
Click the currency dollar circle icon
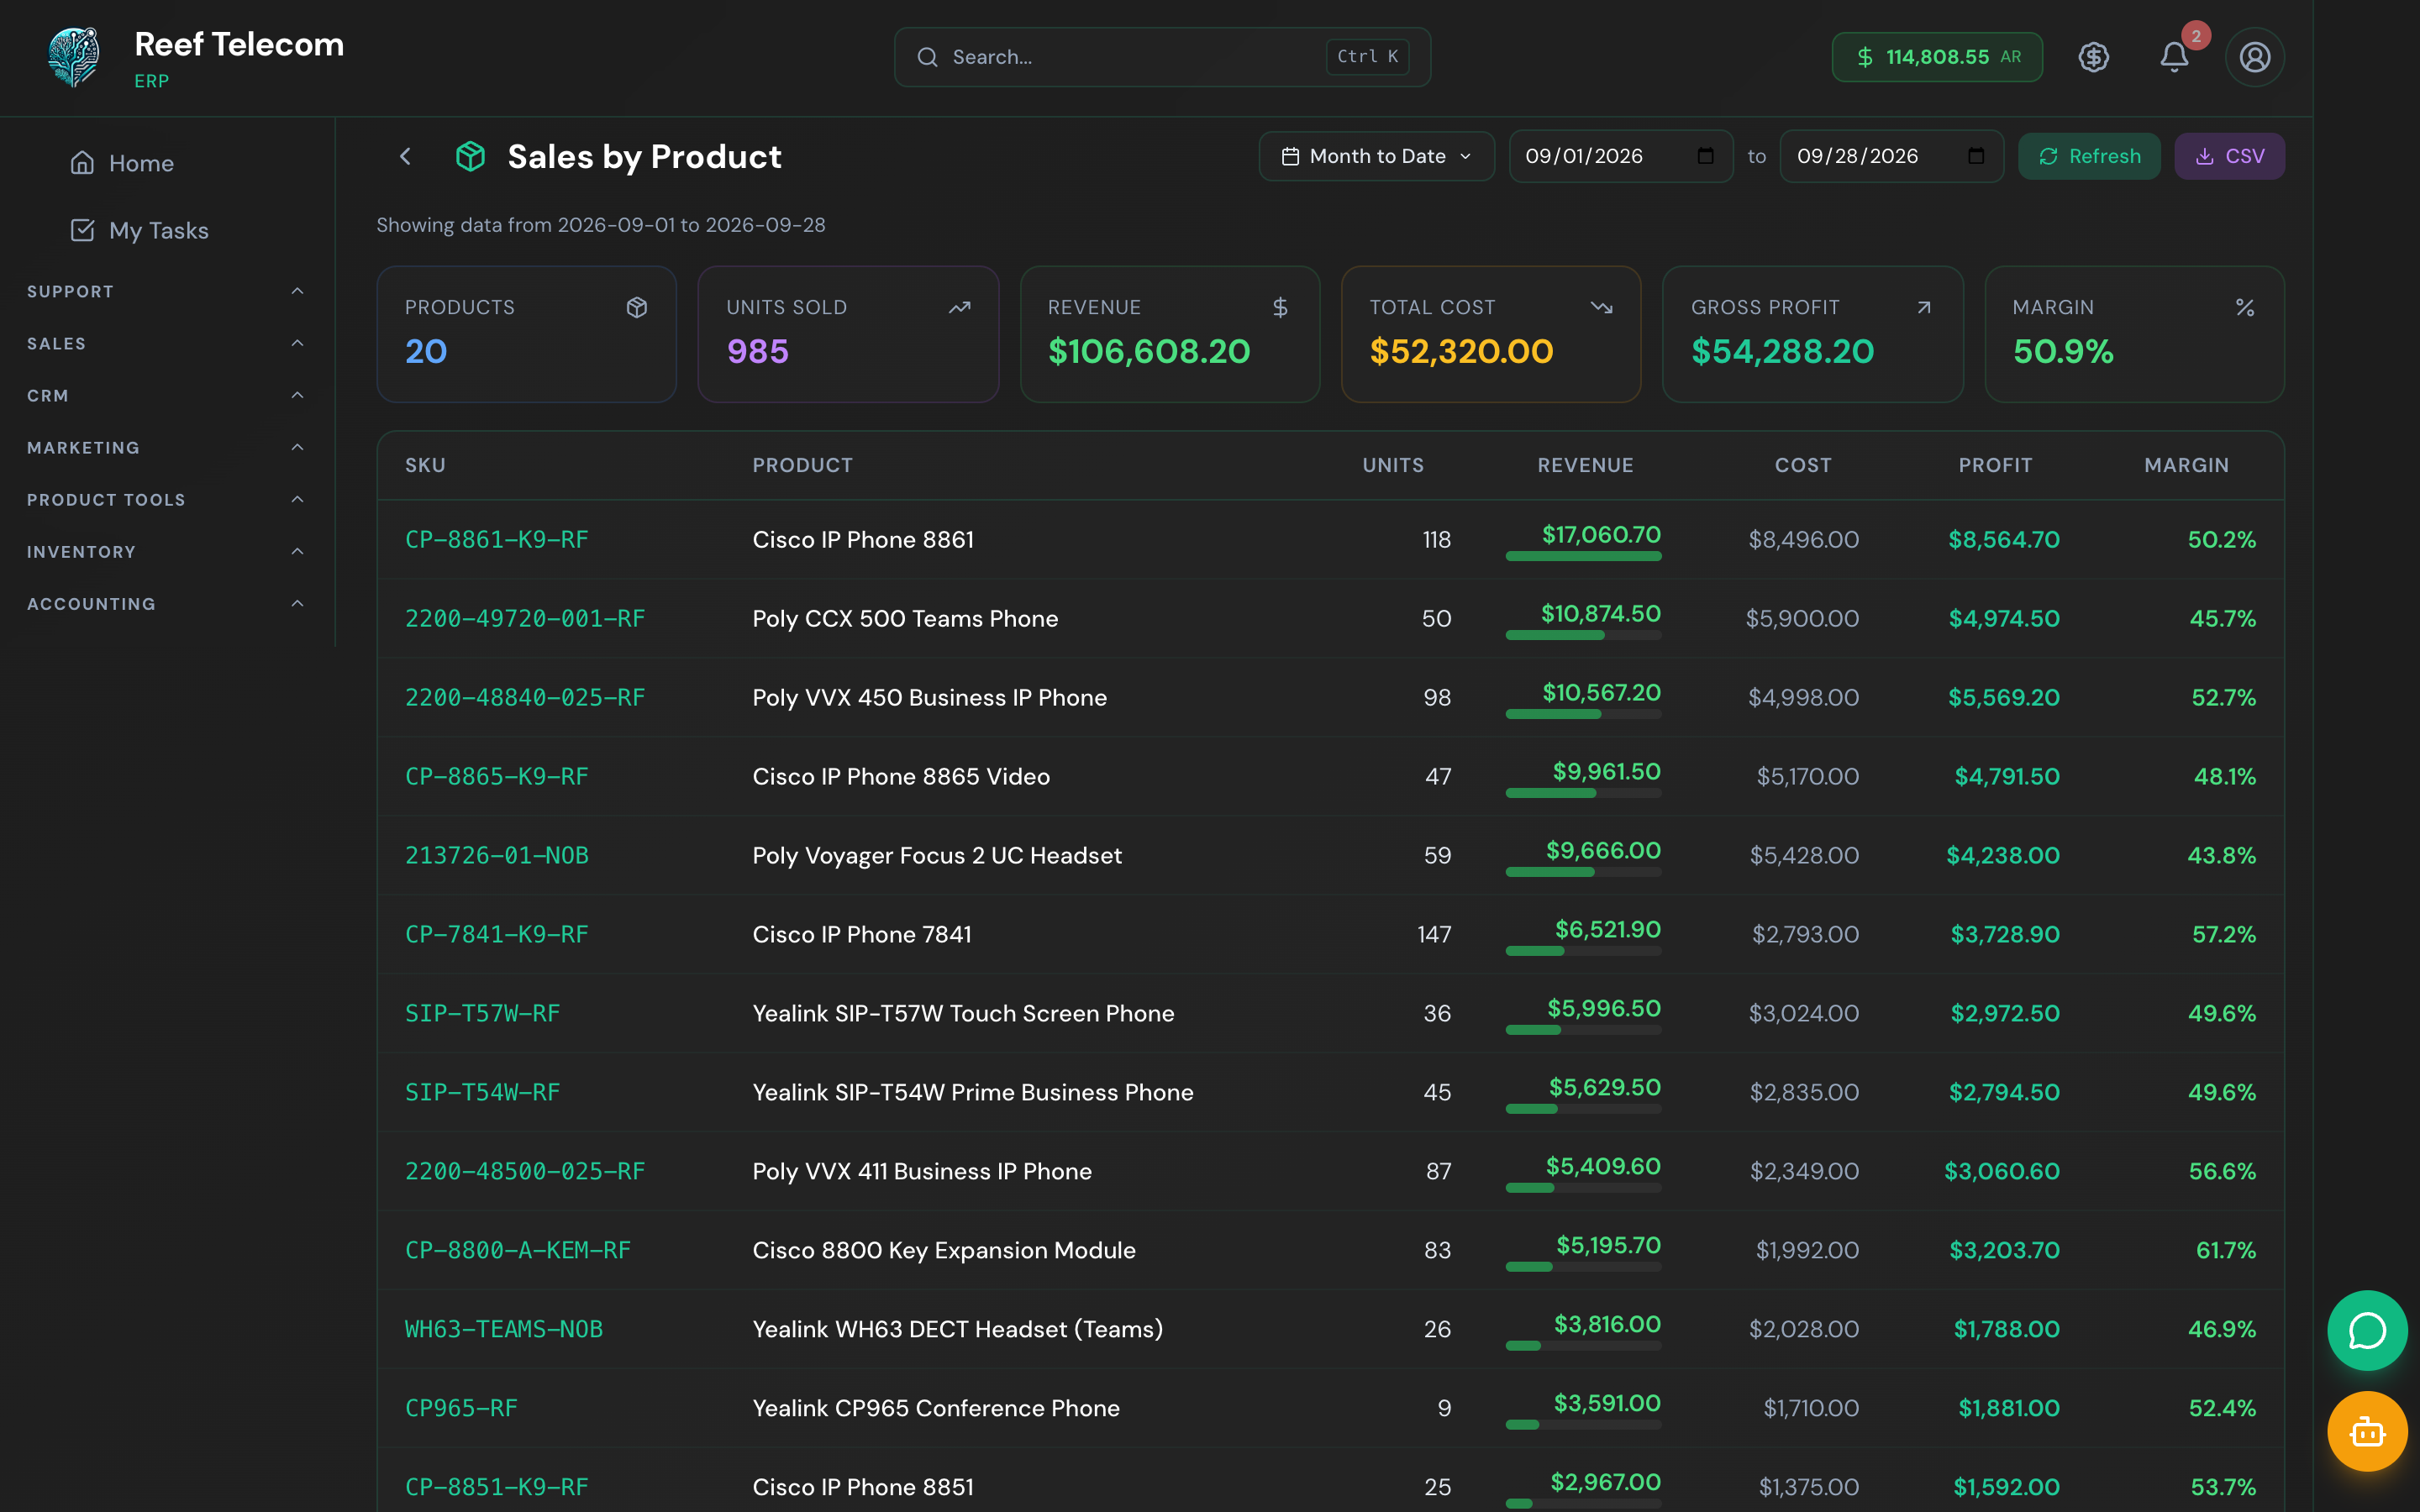[x=2094, y=57]
